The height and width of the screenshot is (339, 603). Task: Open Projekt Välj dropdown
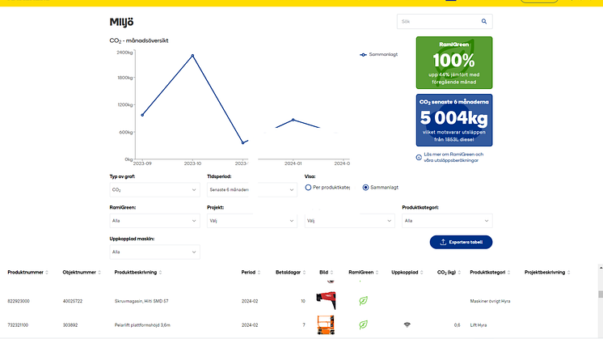click(x=252, y=221)
